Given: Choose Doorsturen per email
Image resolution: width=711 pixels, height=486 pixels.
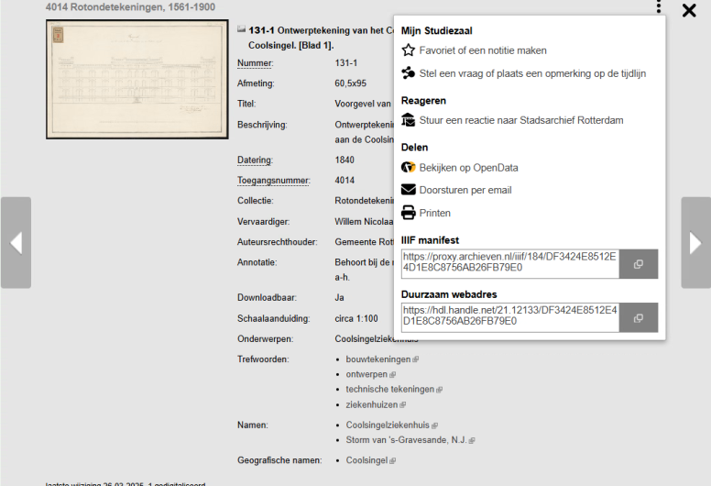Looking at the screenshot, I should (465, 191).
